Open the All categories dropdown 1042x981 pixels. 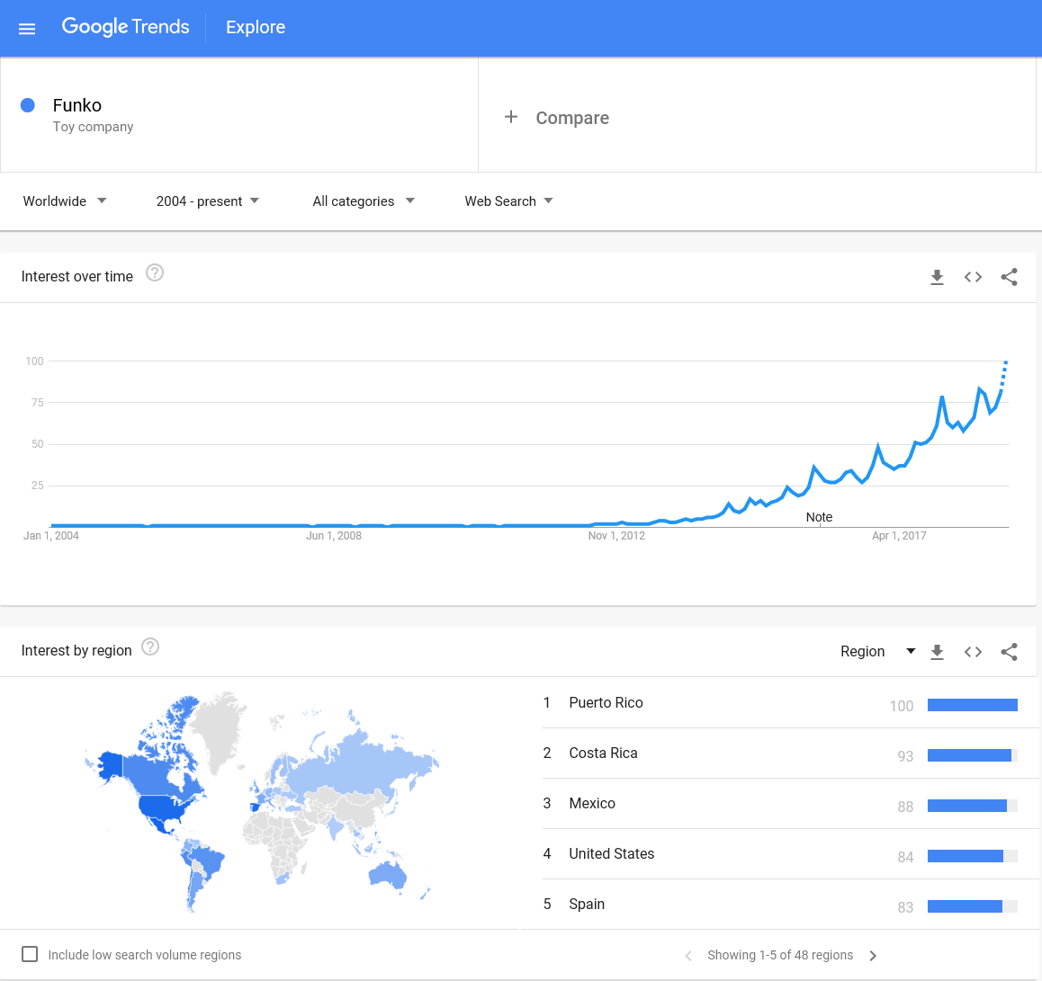363,201
